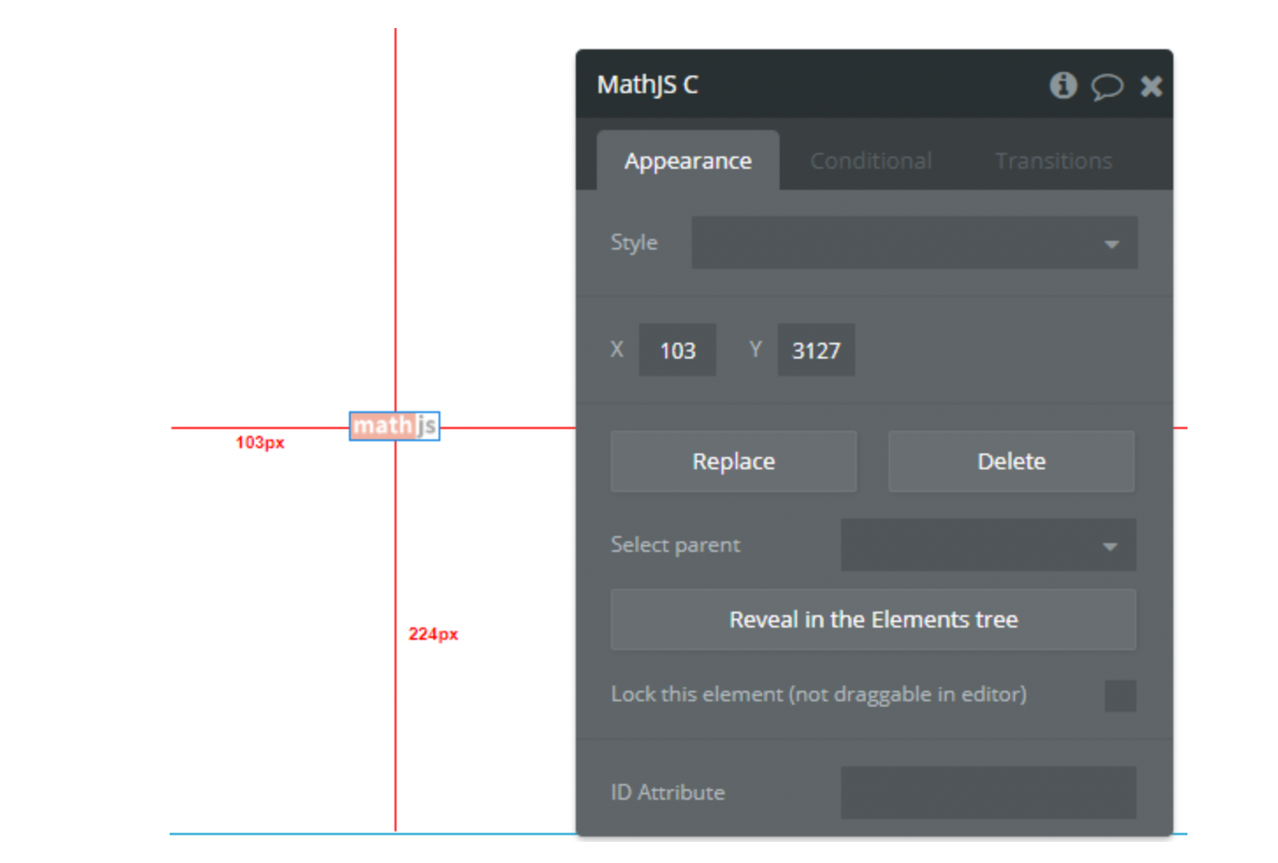1278x863 pixels.
Task: Click the Y position field showing 3127
Action: tap(816, 350)
